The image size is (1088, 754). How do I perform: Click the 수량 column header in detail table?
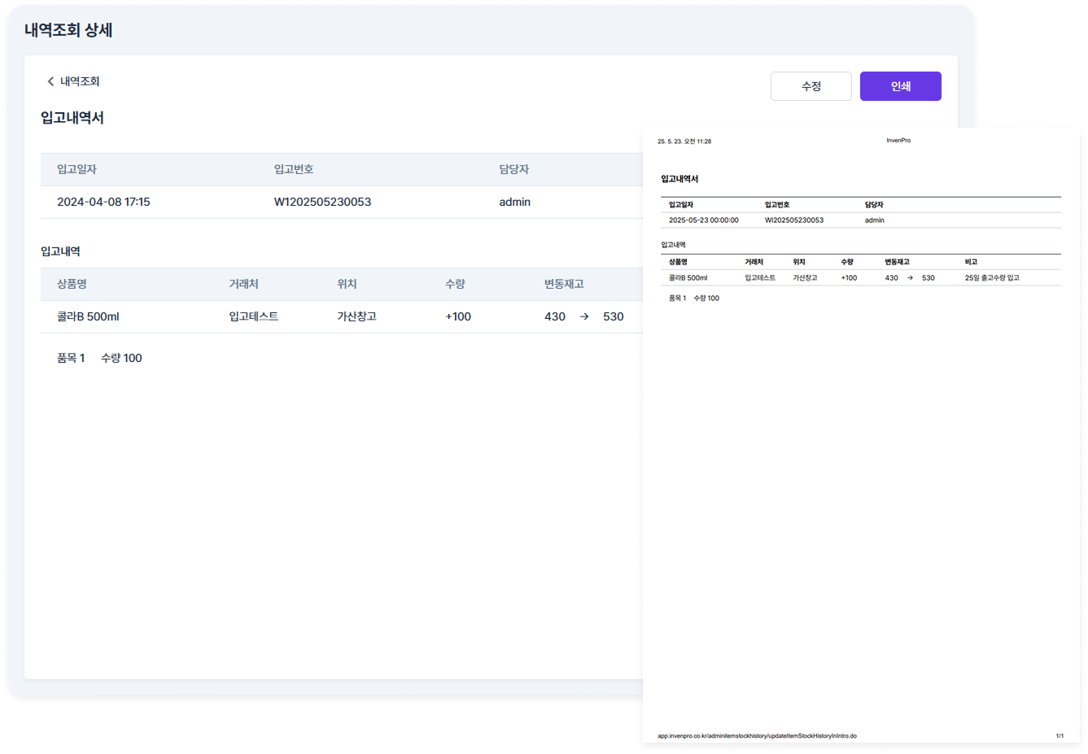(455, 284)
